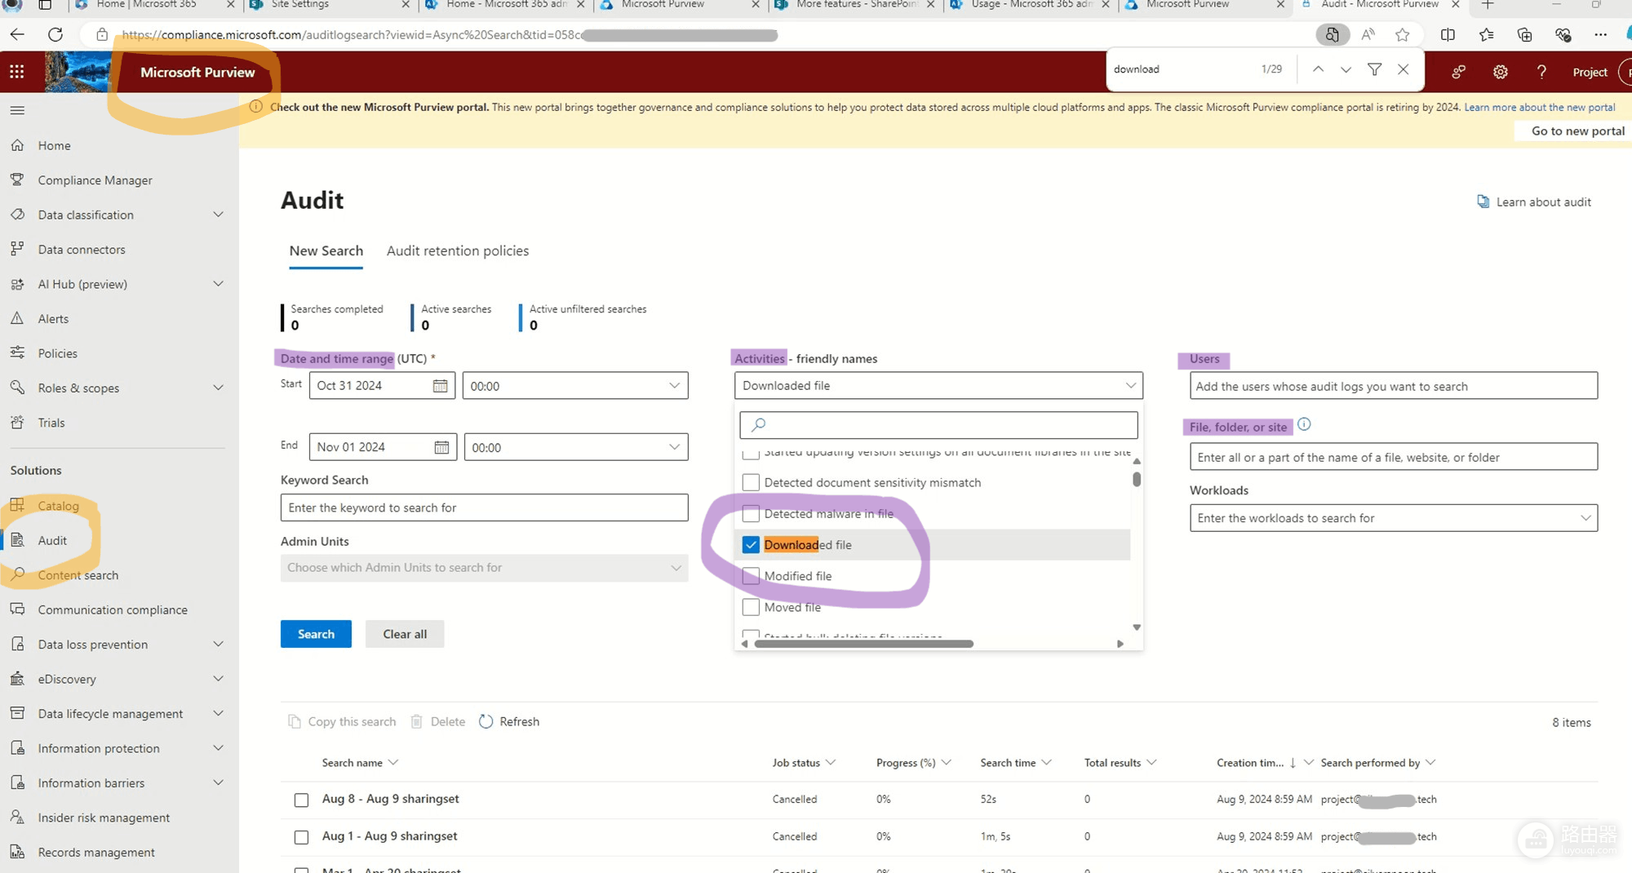This screenshot has height=873, width=1632.
Task: Switch to Audit retention policies tab
Action: [x=458, y=250]
